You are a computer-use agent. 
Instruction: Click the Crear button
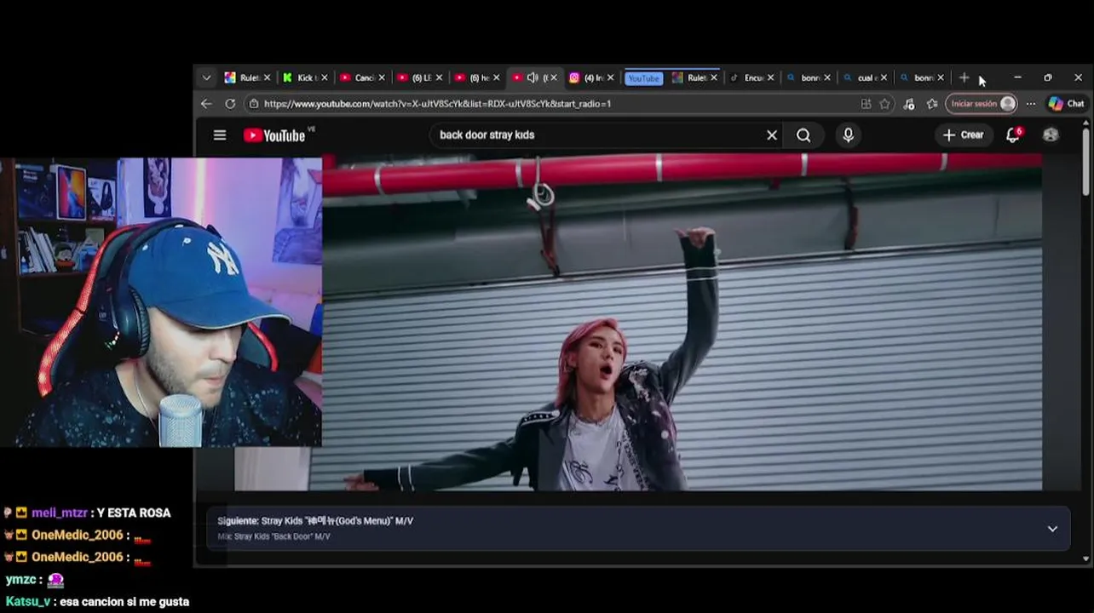click(964, 135)
